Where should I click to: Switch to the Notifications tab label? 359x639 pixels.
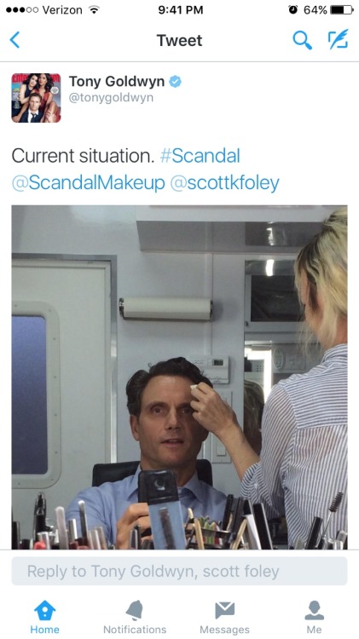135,630
